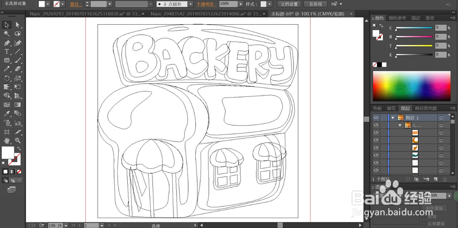Screen dimensions: 458x228
Task: Set fill mode to Gradient in toolbox
Action: (12, 171)
